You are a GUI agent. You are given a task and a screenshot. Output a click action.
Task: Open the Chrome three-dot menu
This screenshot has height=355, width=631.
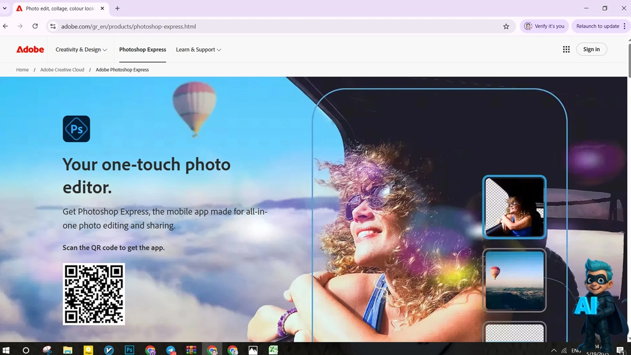(x=625, y=26)
